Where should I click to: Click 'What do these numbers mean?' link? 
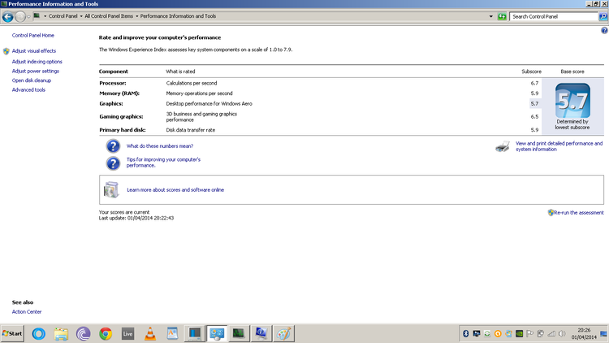(160, 146)
